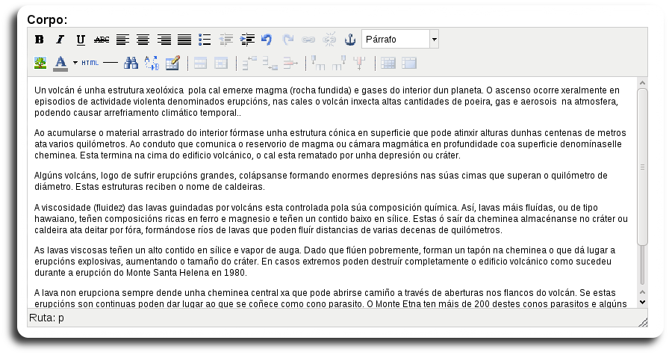Insert an anchor

[350, 40]
